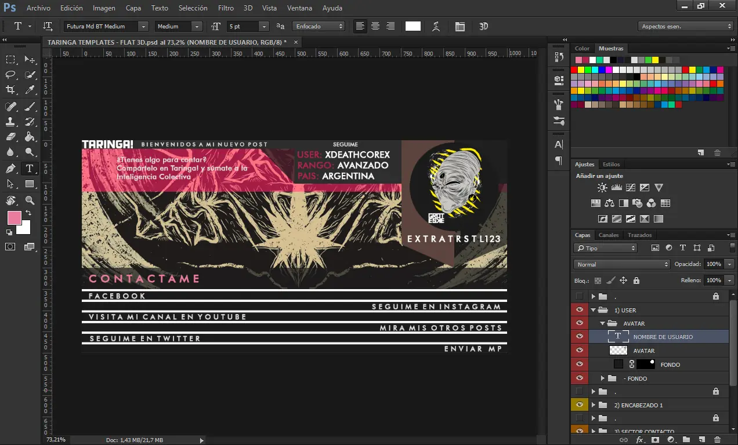The height and width of the screenshot is (445, 738).
Task: Expand the 2) ENCABEZADO 1 group
Action: [x=594, y=405]
